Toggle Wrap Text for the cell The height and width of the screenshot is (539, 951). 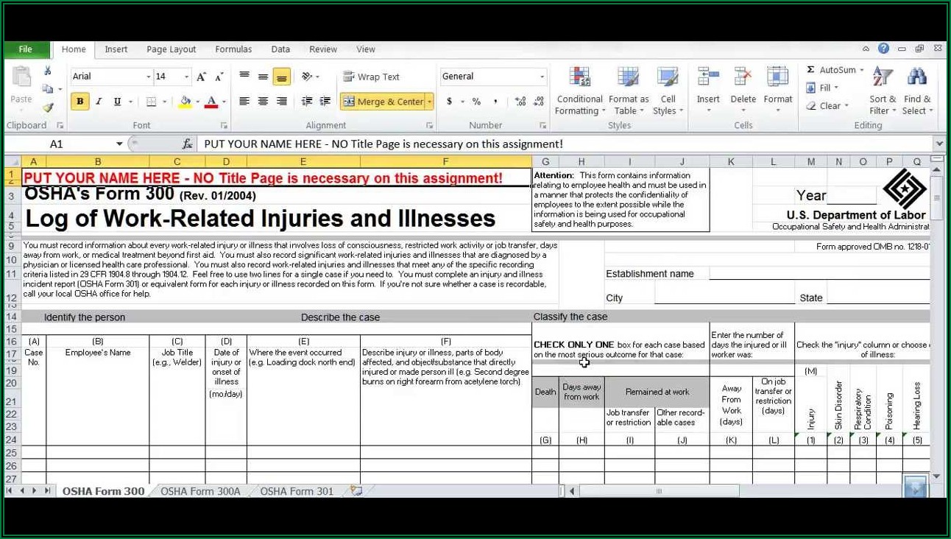371,77
